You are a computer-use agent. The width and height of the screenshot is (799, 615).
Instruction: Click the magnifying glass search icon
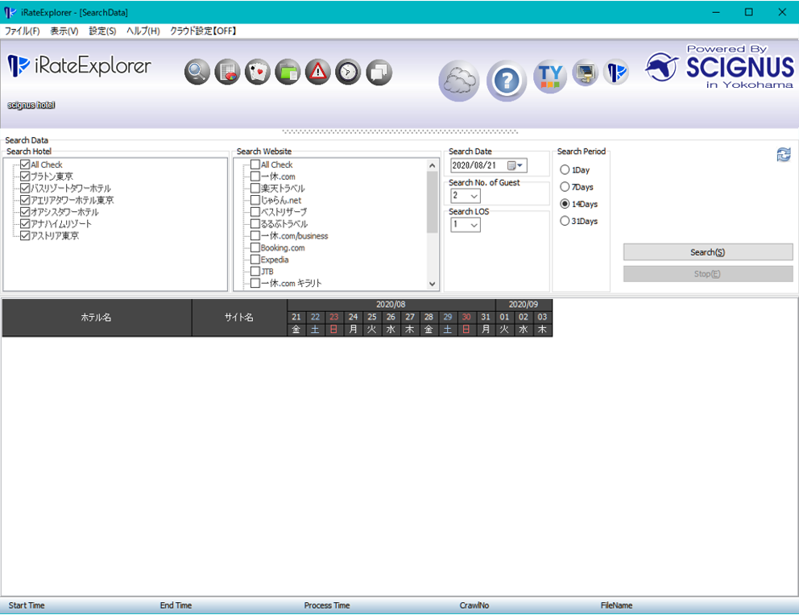197,73
